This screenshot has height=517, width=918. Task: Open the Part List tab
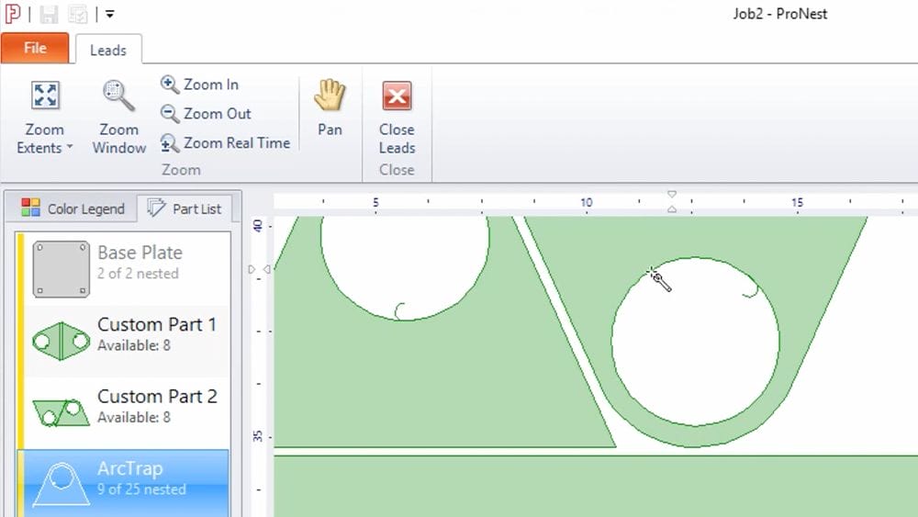click(x=185, y=208)
